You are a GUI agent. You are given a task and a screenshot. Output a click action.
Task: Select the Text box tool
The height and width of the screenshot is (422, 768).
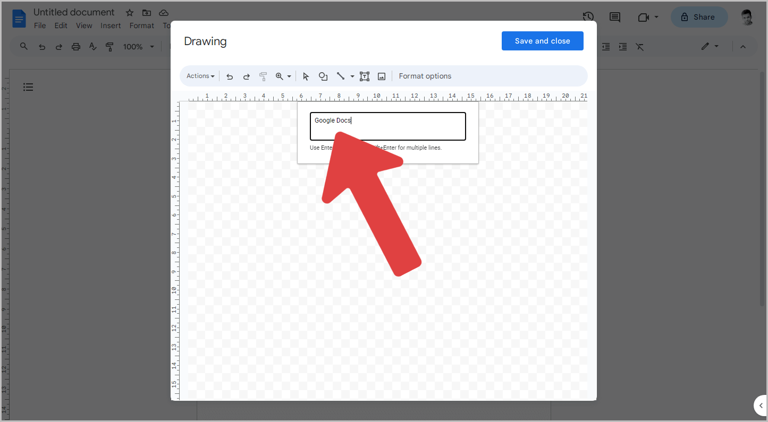click(365, 76)
